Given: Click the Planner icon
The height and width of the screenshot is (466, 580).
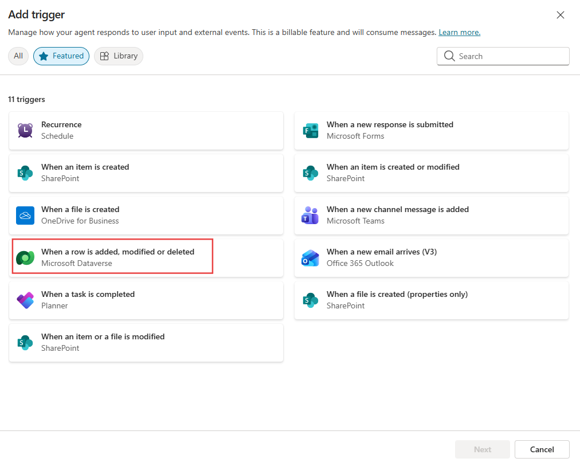Looking at the screenshot, I should click(x=25, y=300).
